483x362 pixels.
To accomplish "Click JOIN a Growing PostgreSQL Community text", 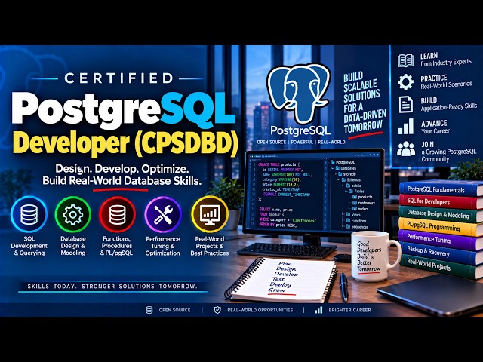I will (x=449, y=152).
